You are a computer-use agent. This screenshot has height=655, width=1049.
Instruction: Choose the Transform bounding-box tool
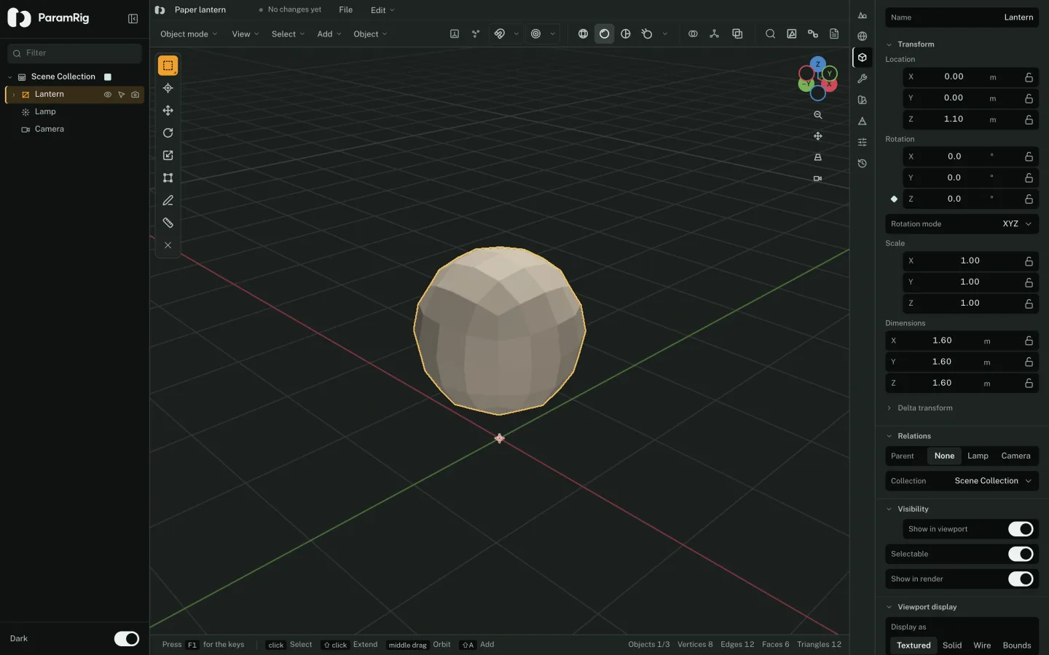(168, 178)
